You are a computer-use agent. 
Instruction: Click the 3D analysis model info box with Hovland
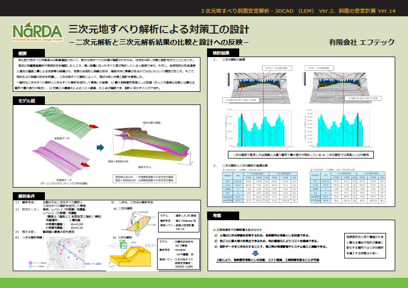coord(178,254)
